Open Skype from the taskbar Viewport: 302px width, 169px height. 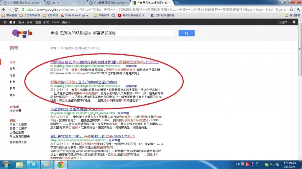[33, 165]
